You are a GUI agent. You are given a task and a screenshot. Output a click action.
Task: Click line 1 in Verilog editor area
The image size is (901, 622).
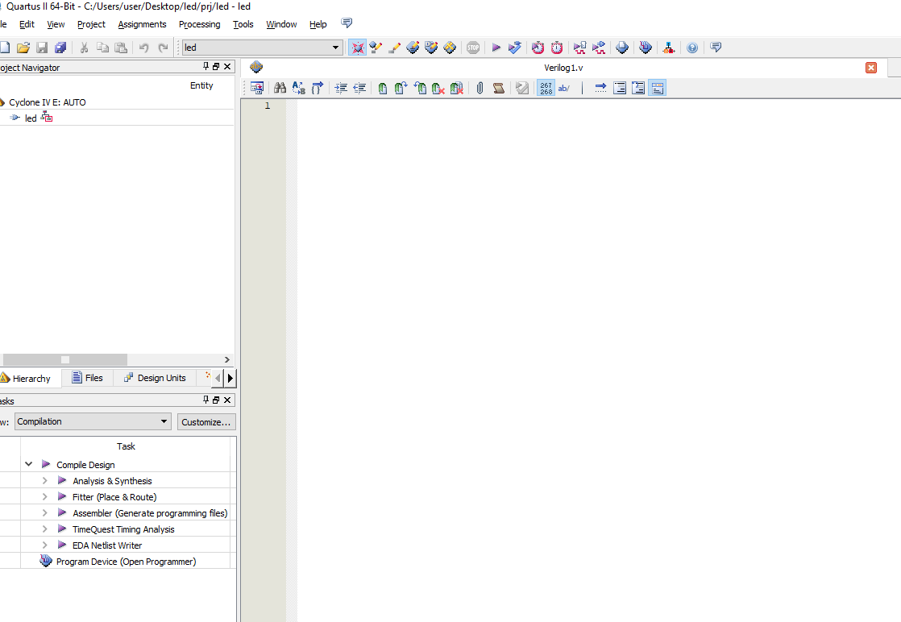point(598,106)
